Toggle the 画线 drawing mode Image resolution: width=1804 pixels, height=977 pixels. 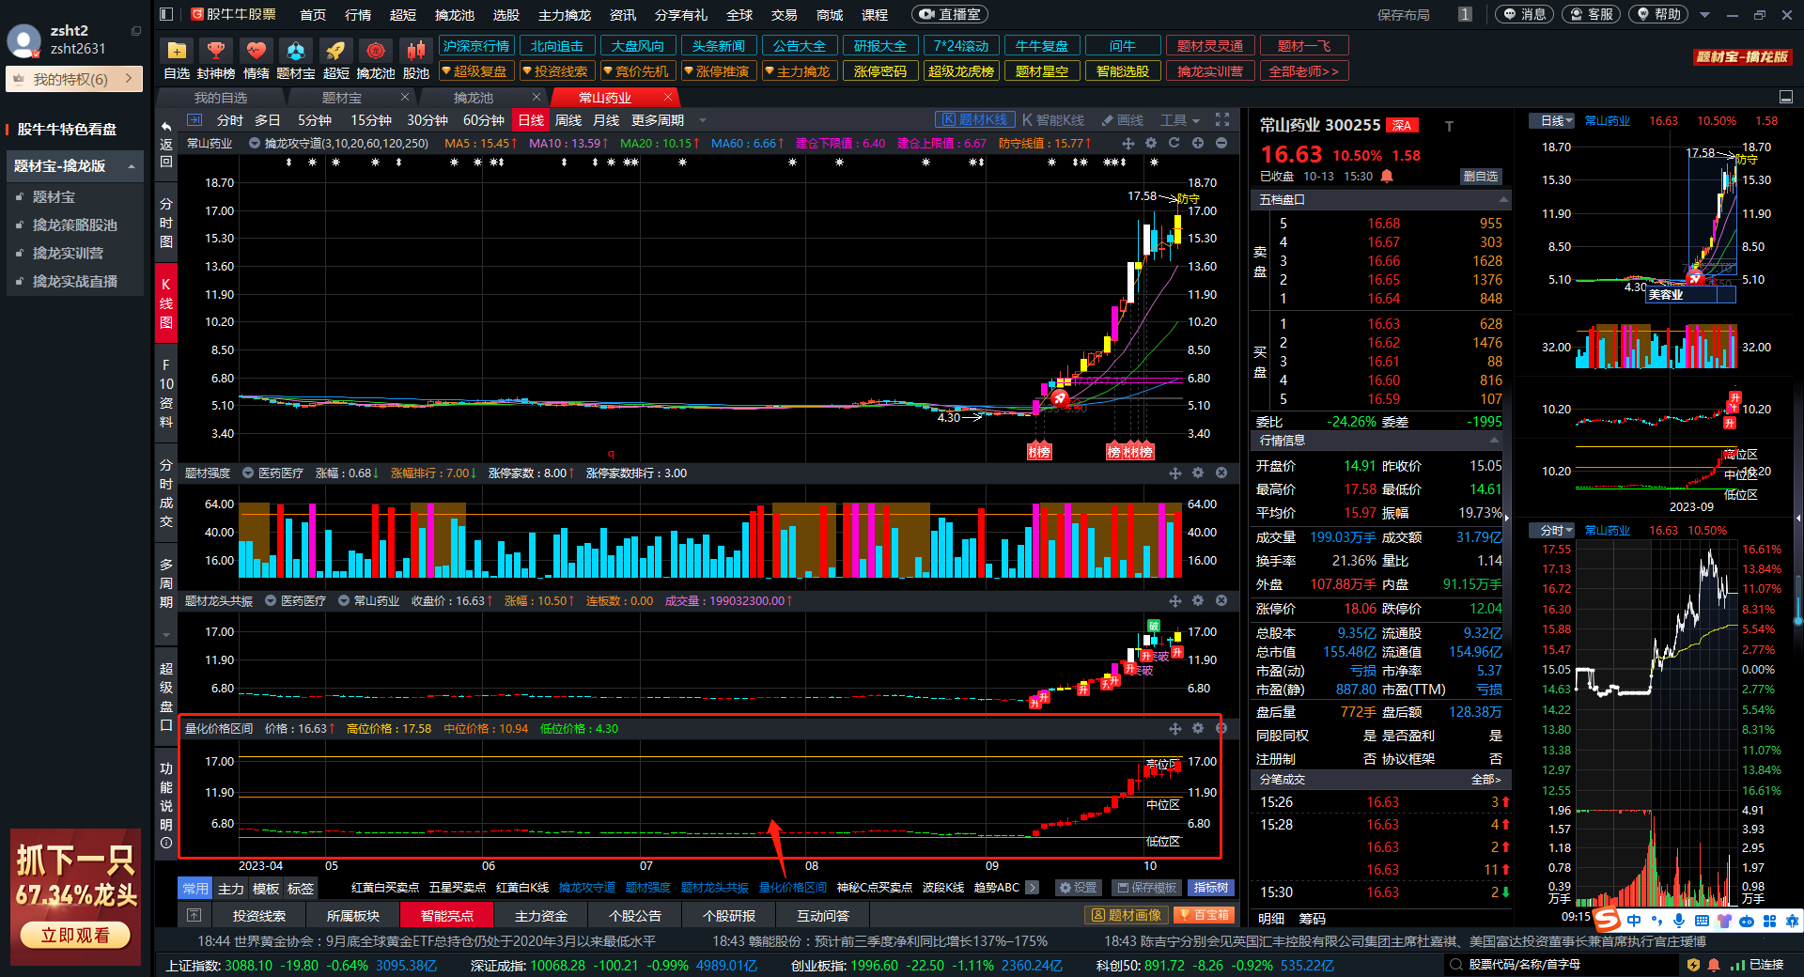[x=1123, y=120]
